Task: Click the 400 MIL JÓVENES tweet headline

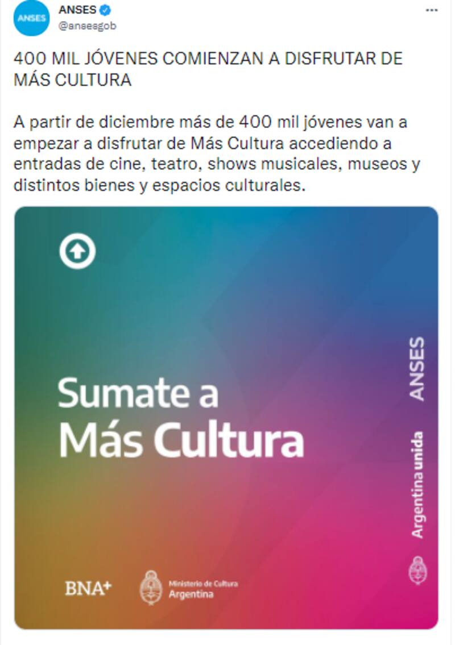Action: [x=208, y=69]
